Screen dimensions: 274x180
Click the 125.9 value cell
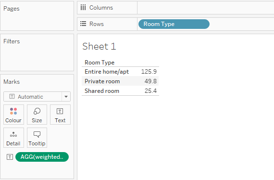[x=149, y=72]
